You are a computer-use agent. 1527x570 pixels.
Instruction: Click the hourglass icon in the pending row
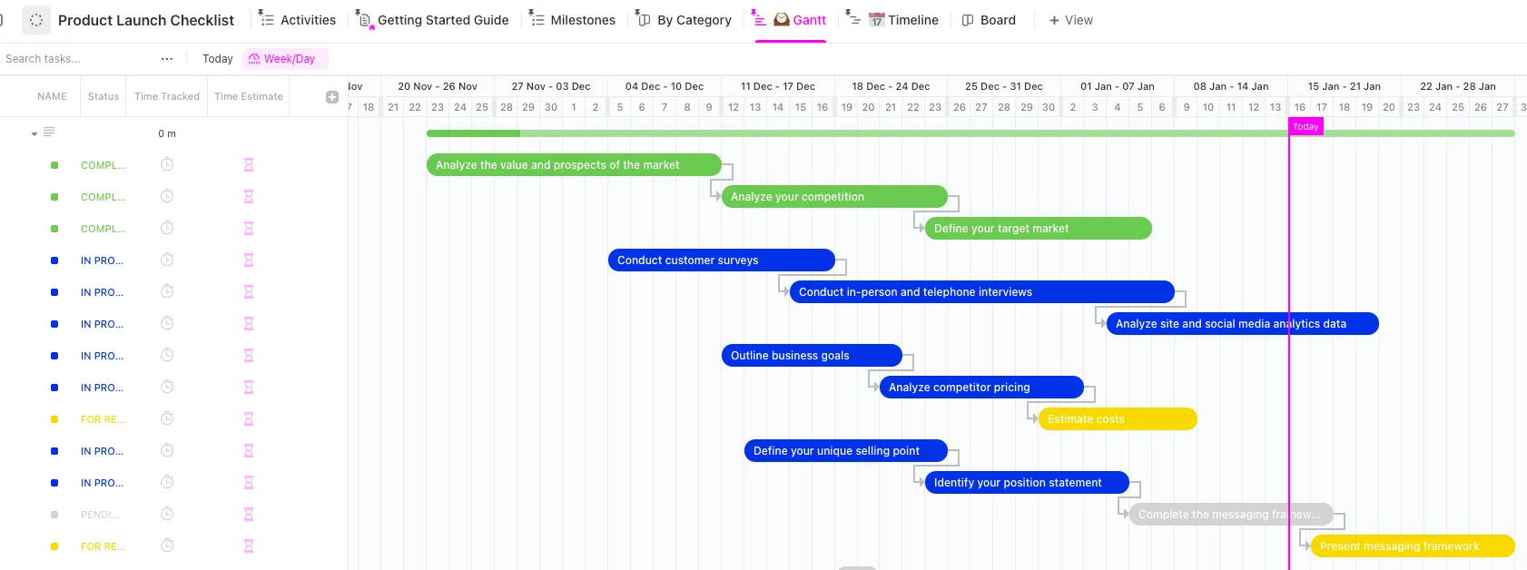coord(249,515)
